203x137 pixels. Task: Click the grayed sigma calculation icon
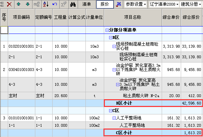(64, 4)
